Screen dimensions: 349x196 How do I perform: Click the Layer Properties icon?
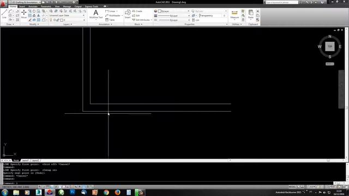tap(51, 11)
